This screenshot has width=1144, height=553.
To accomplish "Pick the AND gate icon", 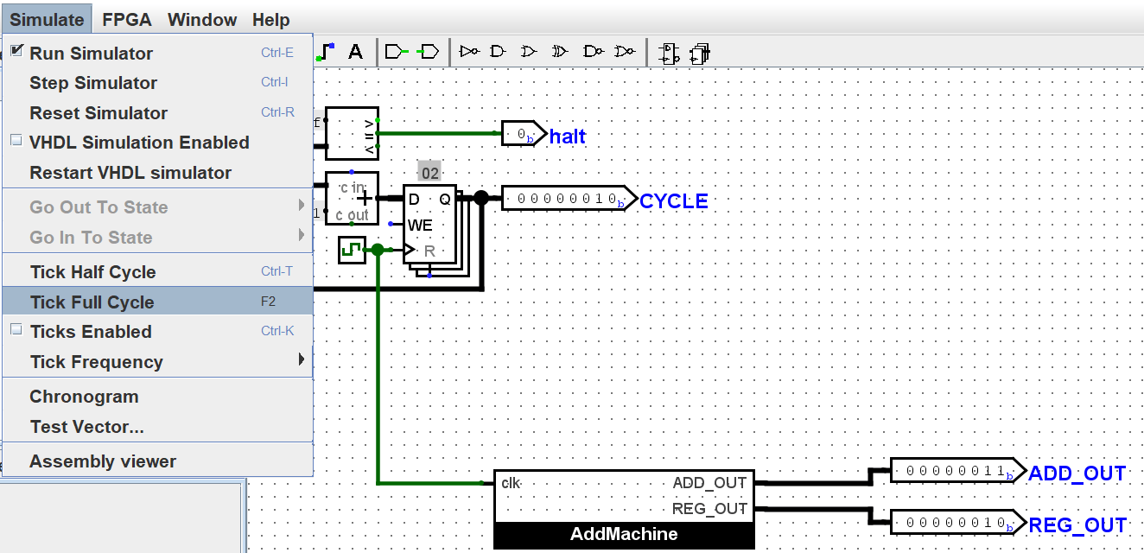I will pyautogui.click(x=498, y=52).
